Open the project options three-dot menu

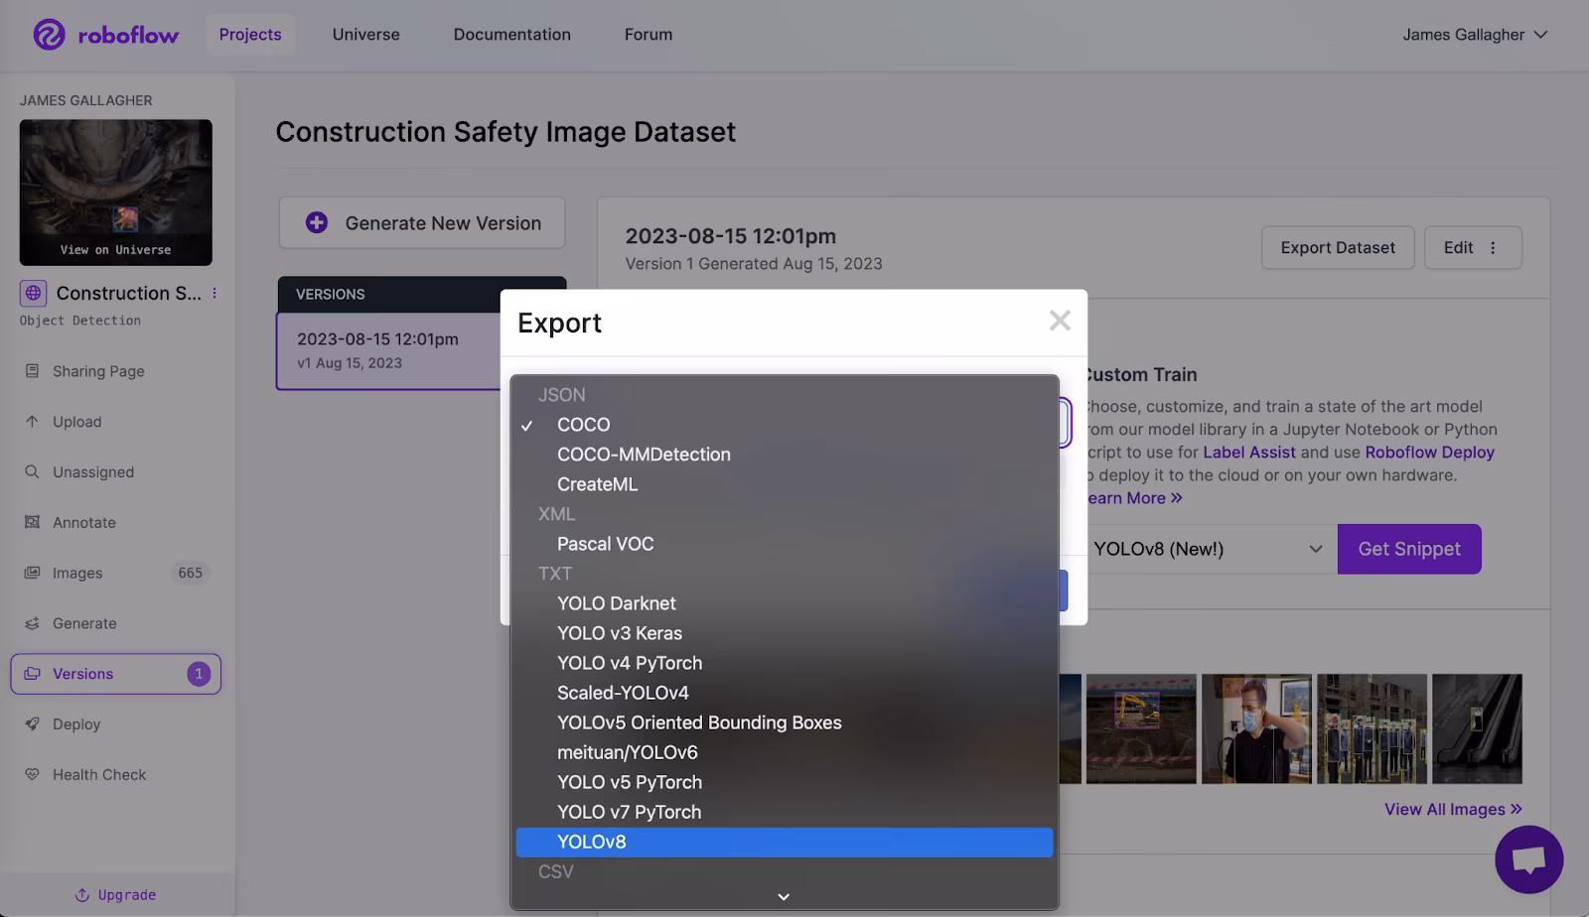pyautogui.click(x=215, y=293)
